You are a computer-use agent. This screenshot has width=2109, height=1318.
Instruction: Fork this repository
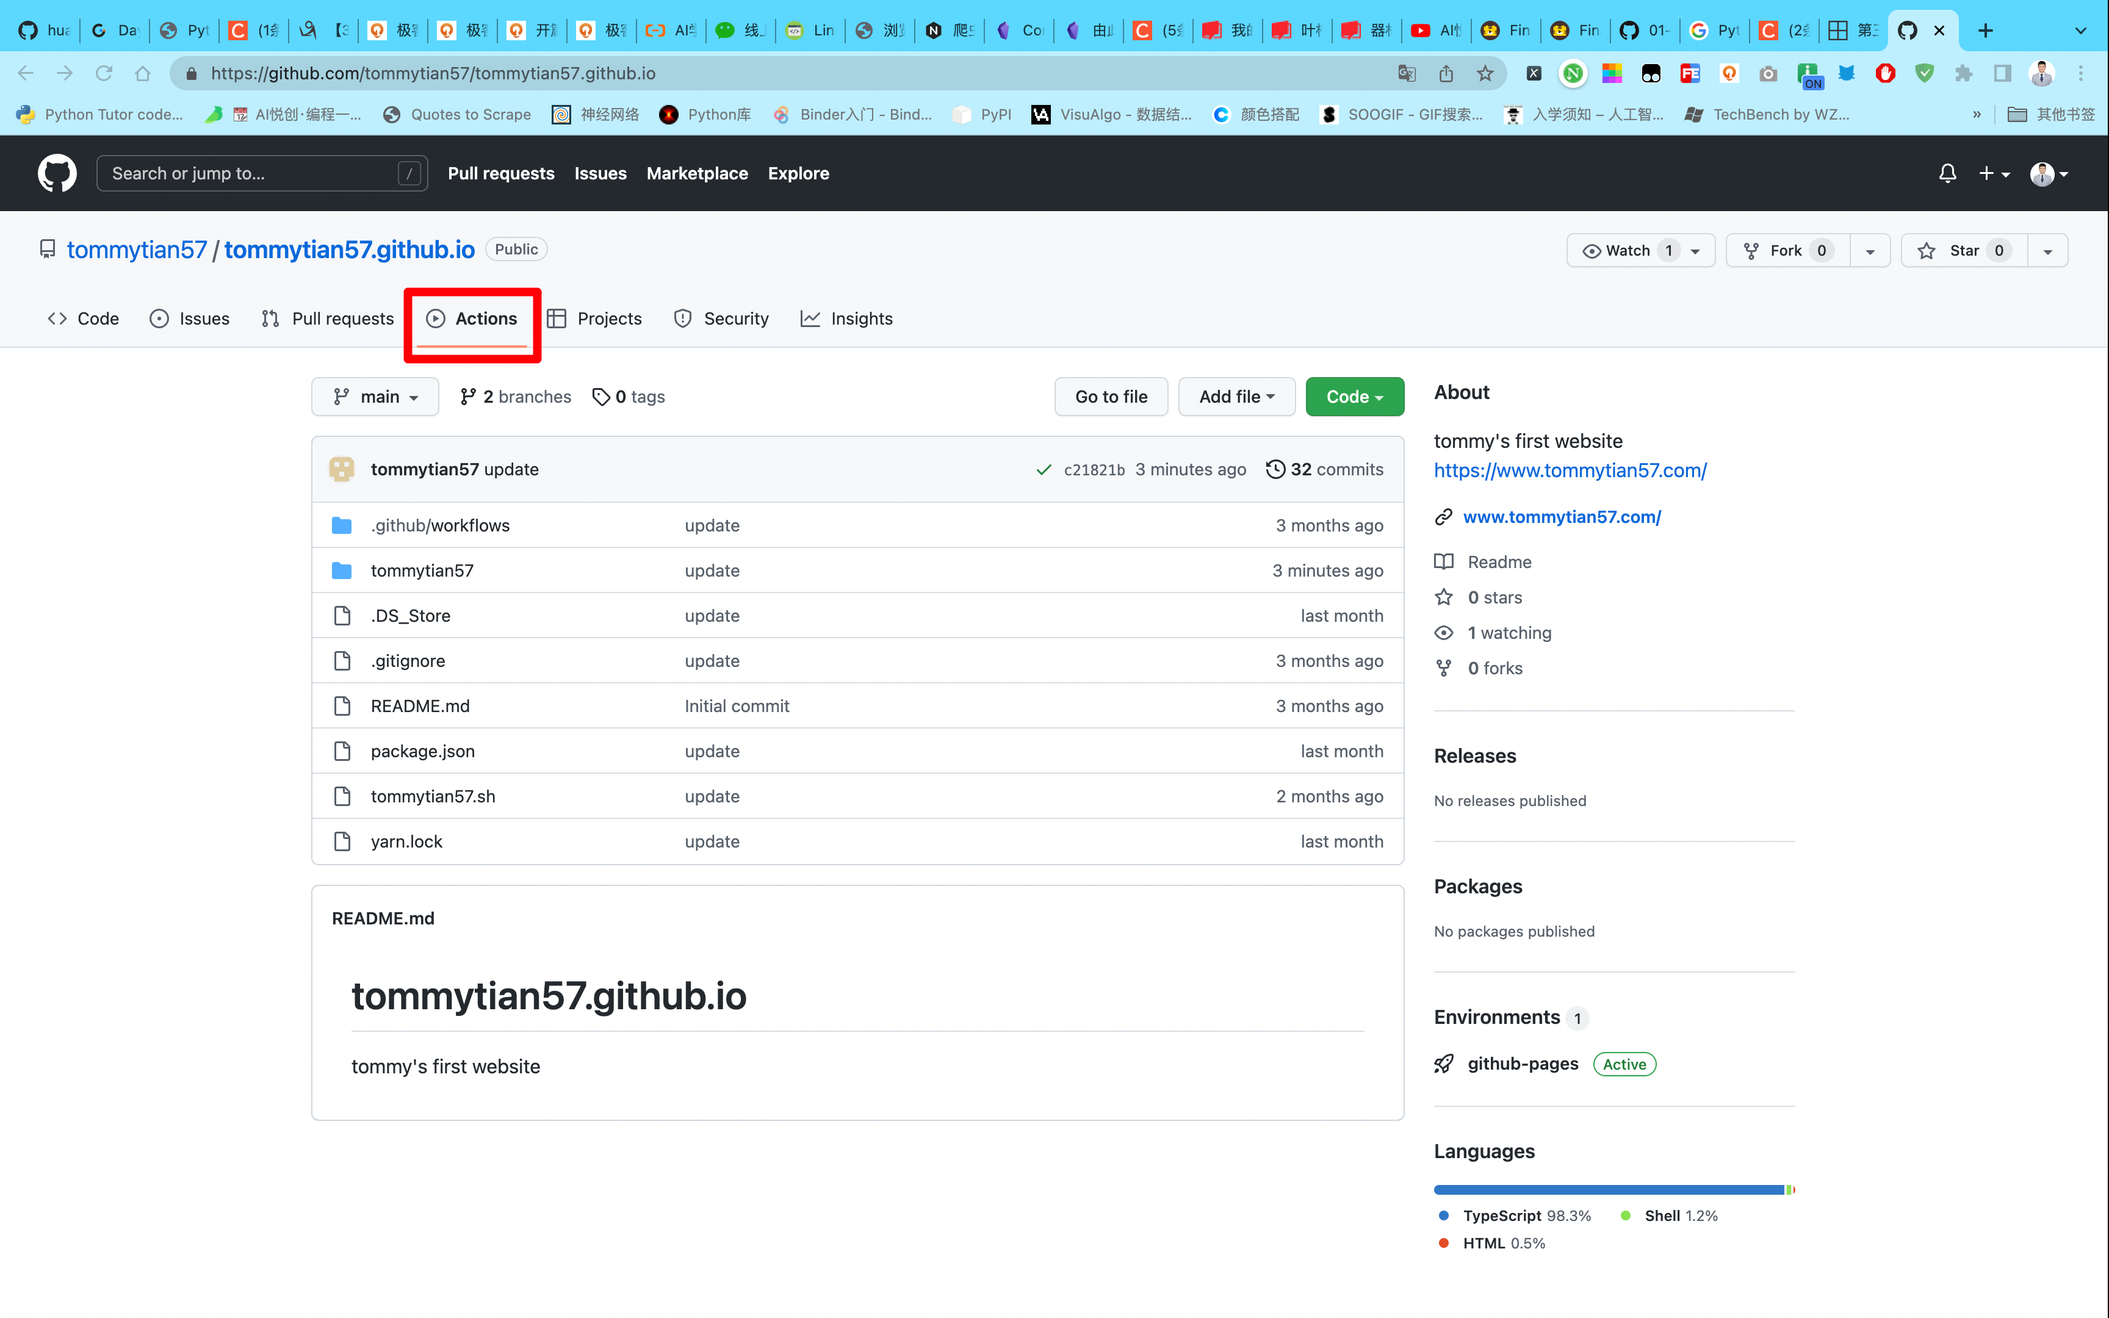(1787, 250)
